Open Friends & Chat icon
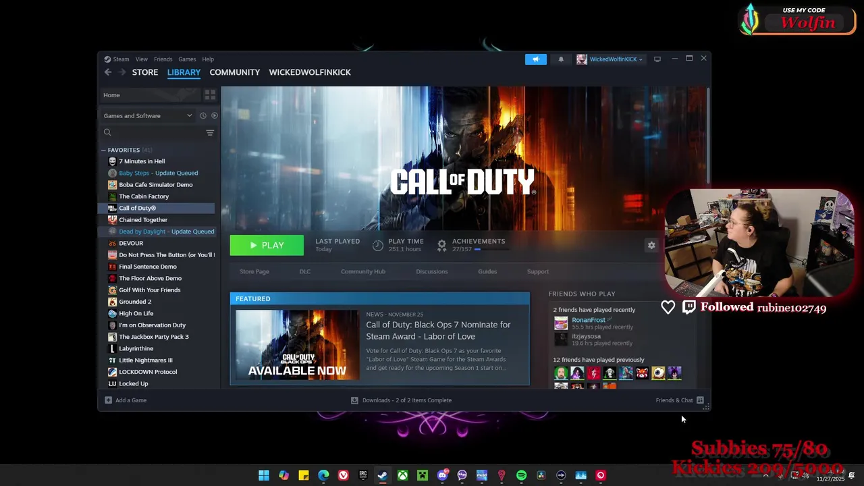 [700, 400]
